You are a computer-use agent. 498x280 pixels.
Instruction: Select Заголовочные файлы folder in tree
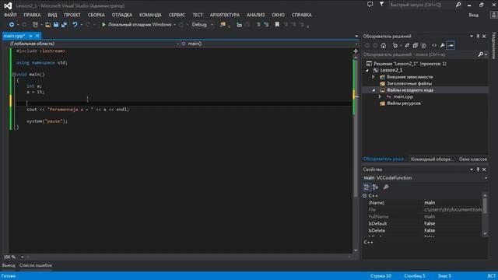click(409, 83)
